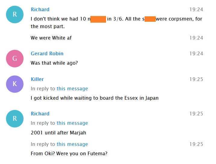Viewport: 216px width, 164px height.
Task: Click Gerard Robin's pink G avatar
Action: [x=15, y=59]
